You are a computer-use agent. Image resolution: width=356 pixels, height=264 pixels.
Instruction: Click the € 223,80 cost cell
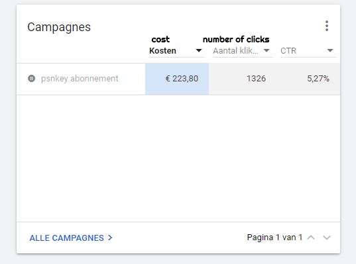177,79
